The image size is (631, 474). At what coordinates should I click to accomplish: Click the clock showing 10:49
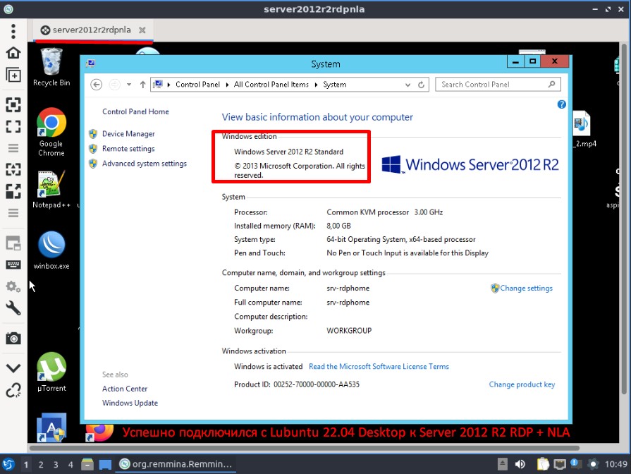point(616,464)
